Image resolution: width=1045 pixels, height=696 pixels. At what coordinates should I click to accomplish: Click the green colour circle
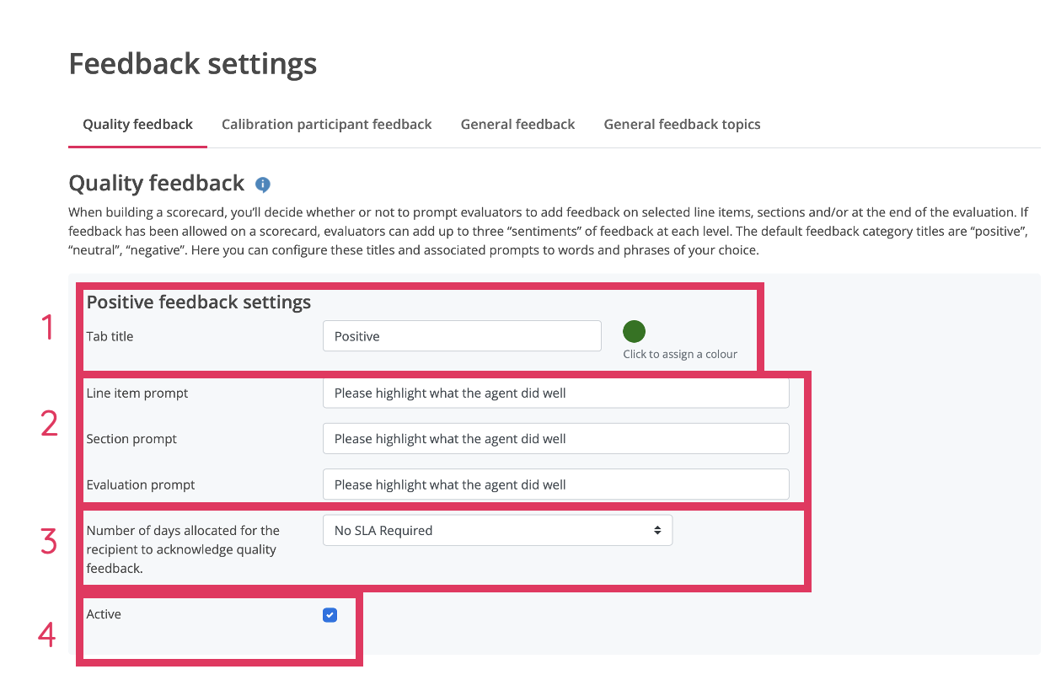pos(634,331)
